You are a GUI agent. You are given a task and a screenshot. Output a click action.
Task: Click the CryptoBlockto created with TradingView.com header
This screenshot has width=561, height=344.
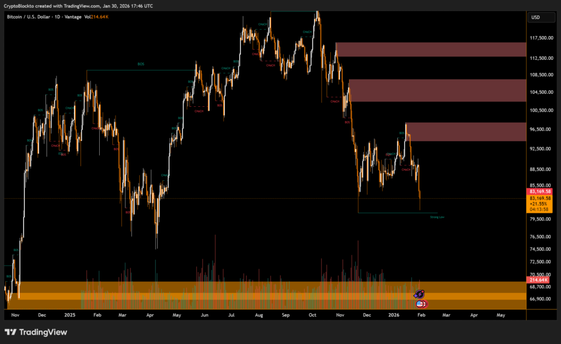click(78, 5)
